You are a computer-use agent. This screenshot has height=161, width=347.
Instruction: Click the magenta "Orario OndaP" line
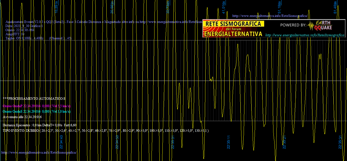coord(37,106)
